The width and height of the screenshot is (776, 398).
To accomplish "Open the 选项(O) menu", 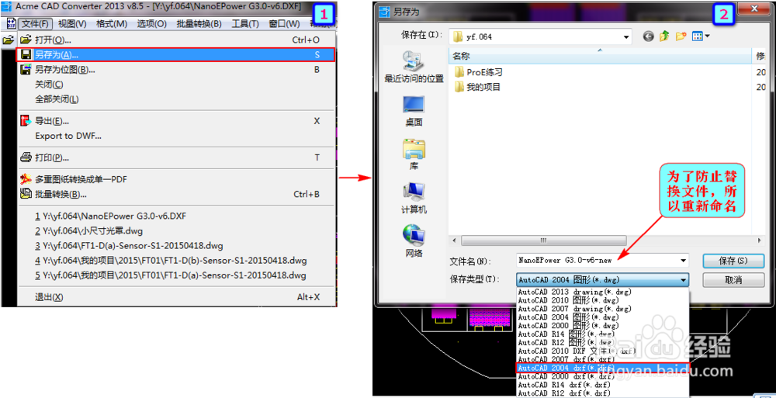I will (x=151, y=24).
